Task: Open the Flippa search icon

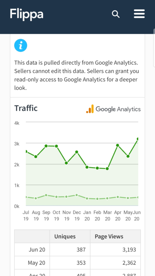Action: pyautogui.click(x=116, y=14)
